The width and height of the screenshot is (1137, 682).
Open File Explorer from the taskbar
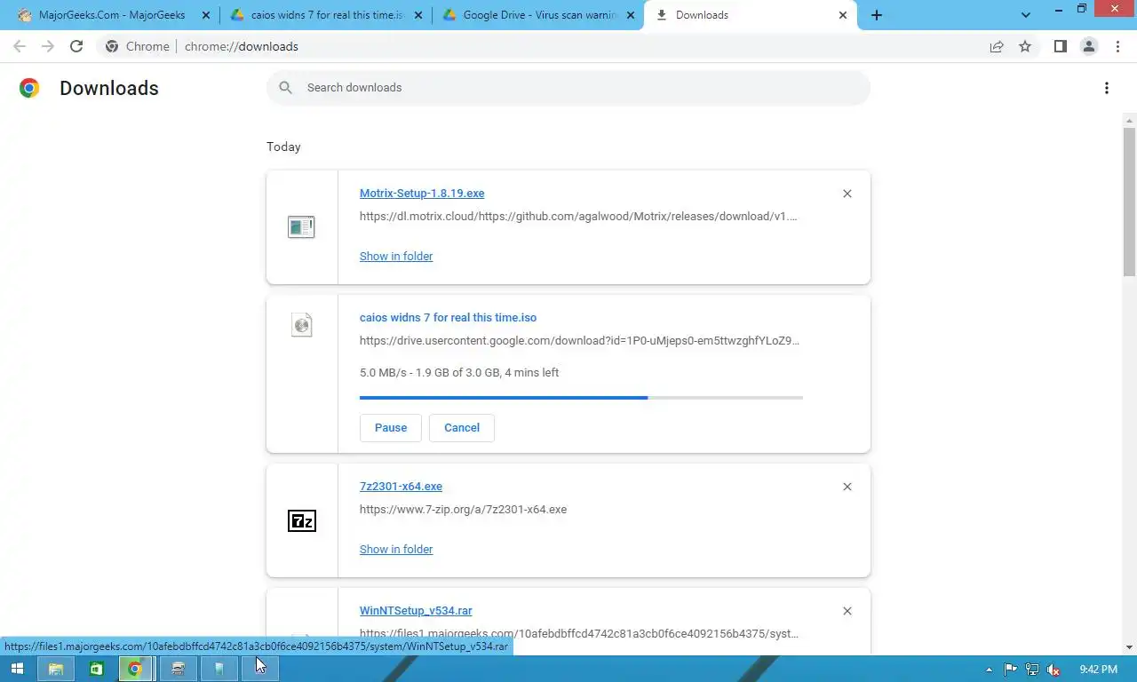[55, 669]
